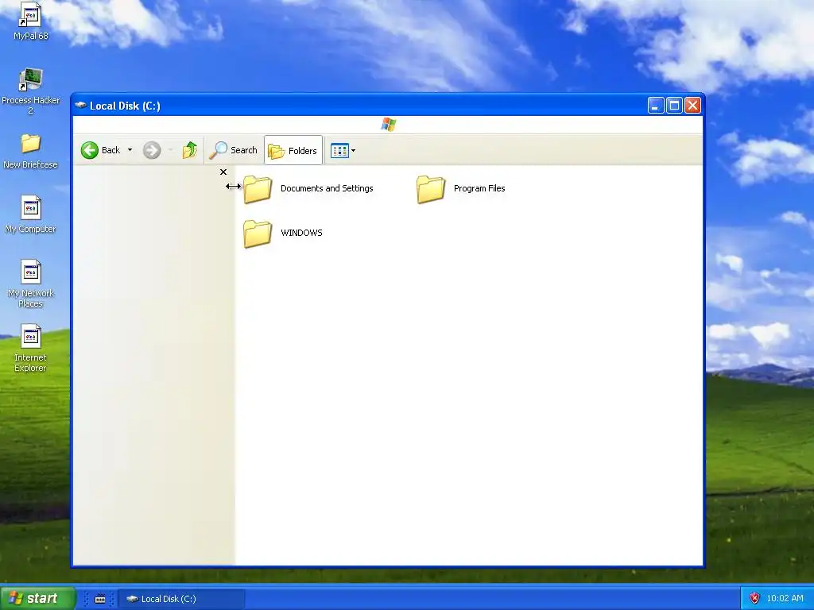Screen dimensions: 814x610
Task: Go back with the green Back arrow
Action: (90, 150)
